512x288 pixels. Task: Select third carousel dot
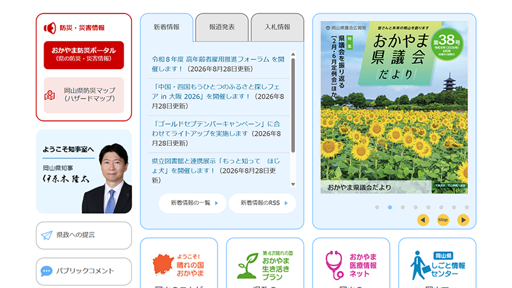coord(403,207)
